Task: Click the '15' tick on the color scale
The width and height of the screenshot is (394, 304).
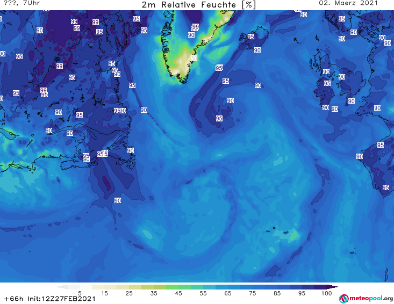Action: [104, 293]
